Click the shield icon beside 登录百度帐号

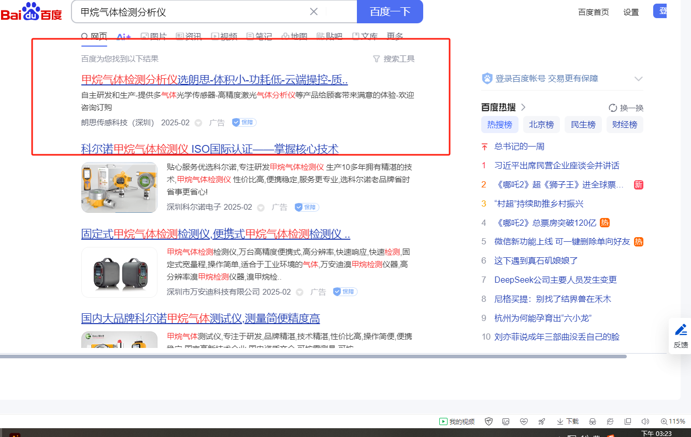(x=487, y=79)
